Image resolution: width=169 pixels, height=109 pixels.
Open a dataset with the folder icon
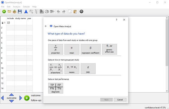(x=9, y=11)
